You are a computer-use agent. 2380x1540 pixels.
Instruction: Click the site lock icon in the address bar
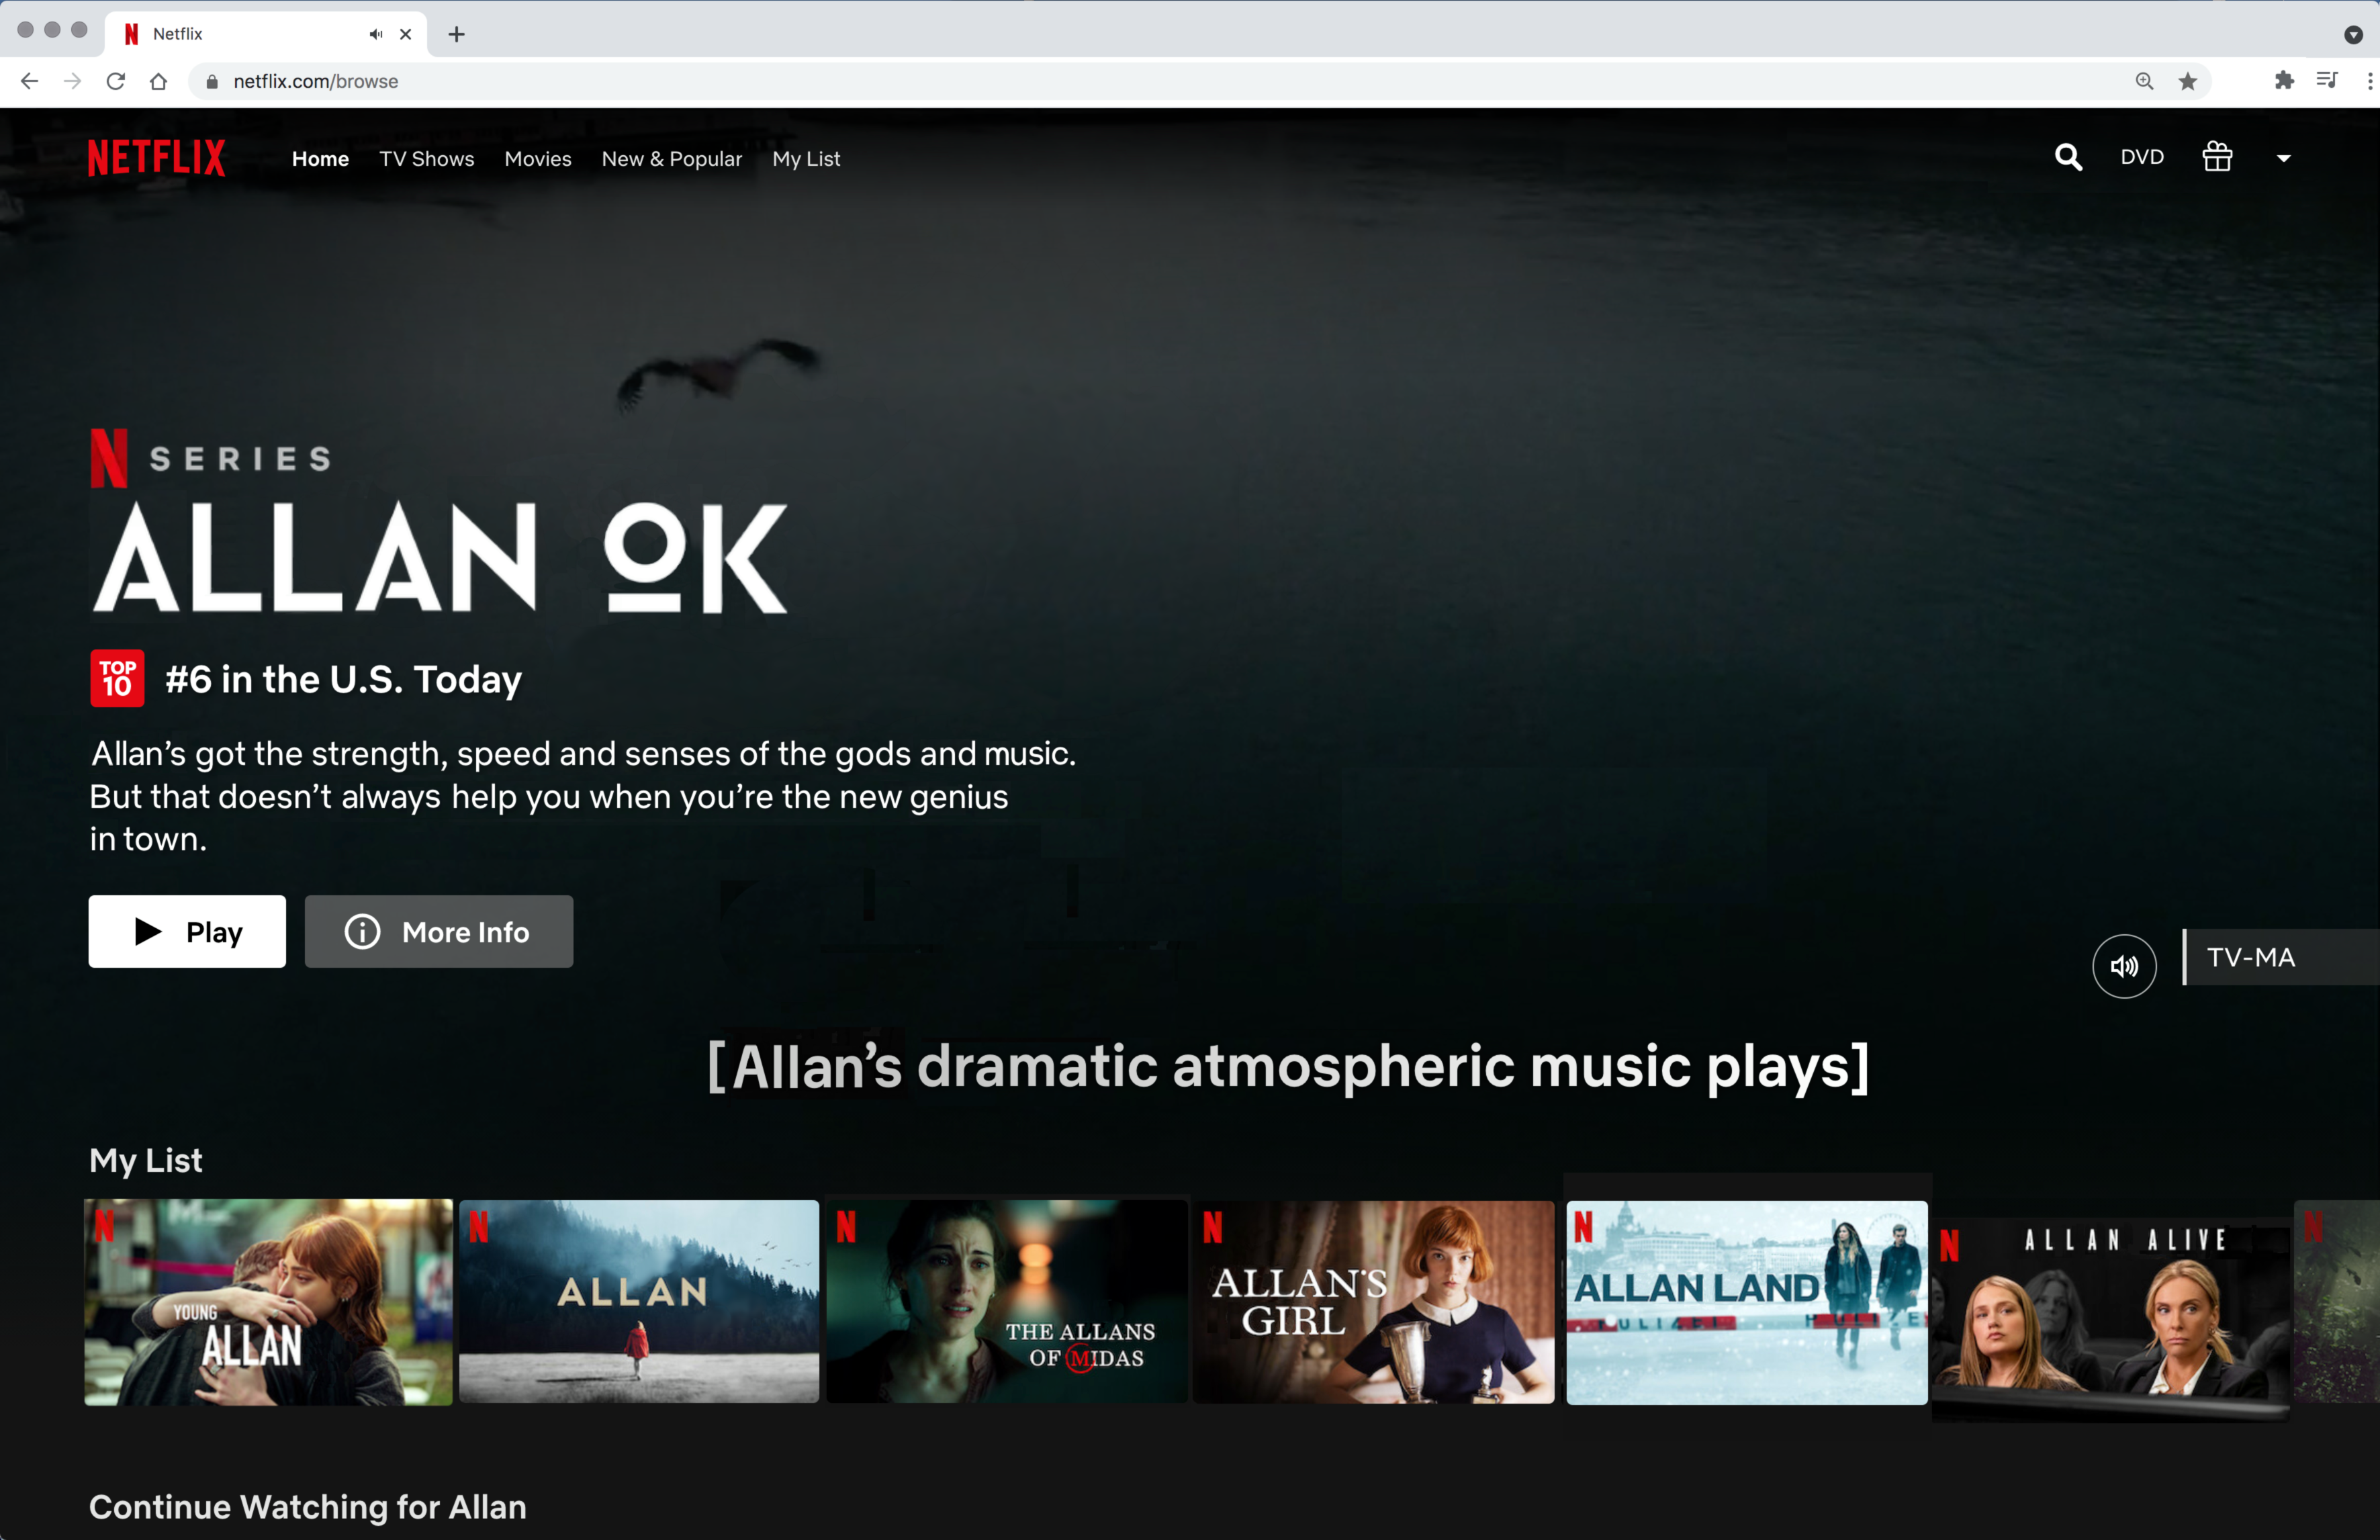click(212, 82)
